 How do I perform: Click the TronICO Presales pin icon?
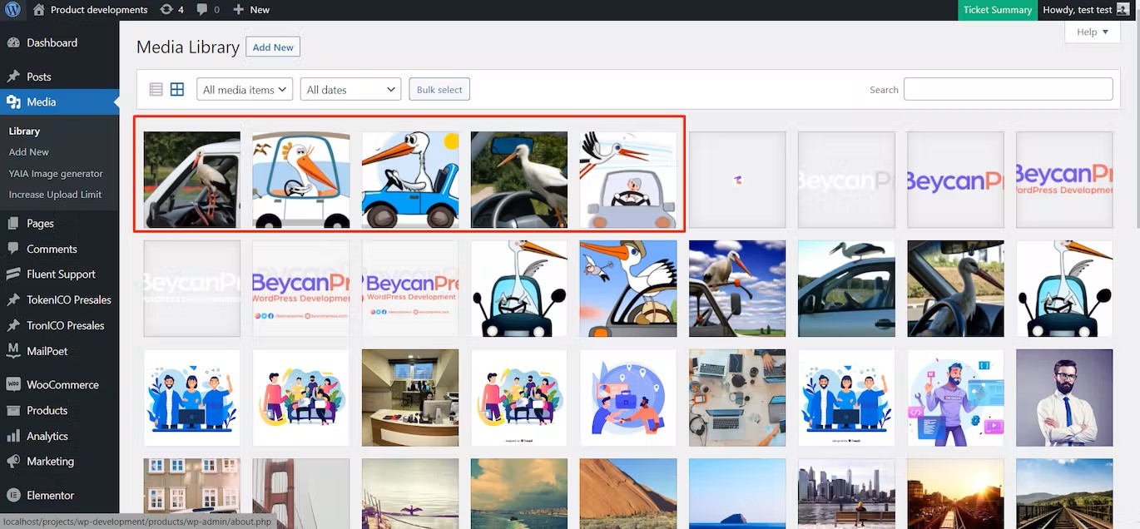coord(13,326)
